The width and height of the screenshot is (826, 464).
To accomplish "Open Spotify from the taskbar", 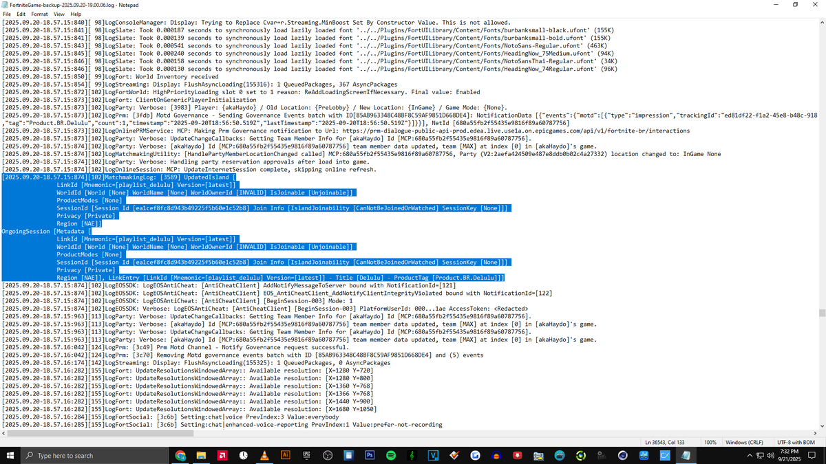I will pyautogui.click(x=390, y=455).
